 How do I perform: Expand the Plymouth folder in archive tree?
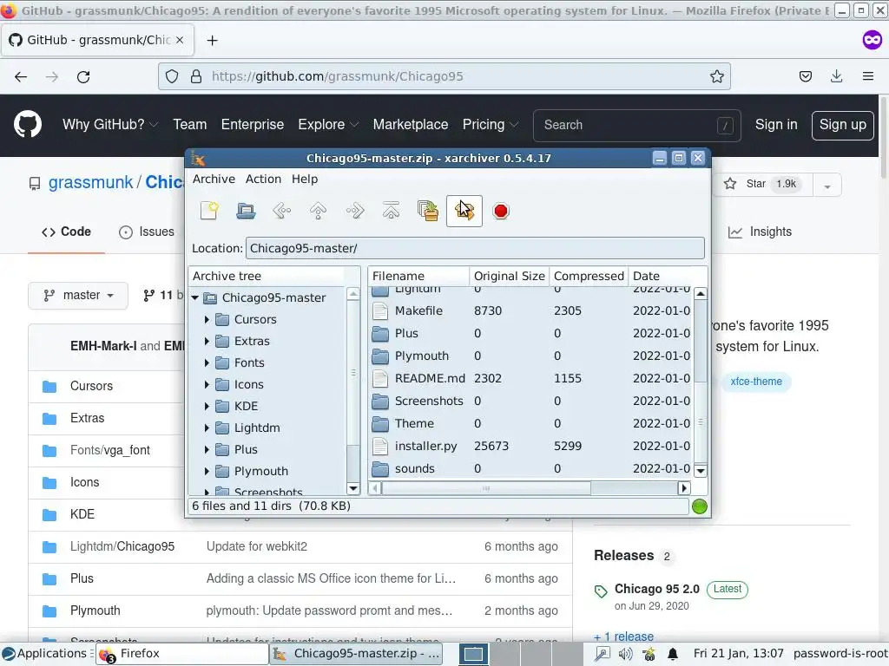[x=207, y=471]
